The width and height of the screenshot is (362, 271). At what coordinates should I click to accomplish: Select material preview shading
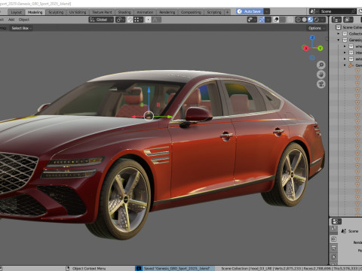click(310, 20)
